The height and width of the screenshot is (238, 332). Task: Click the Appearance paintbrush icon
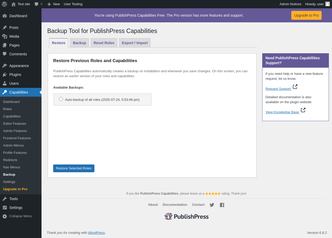[x=5, y=66]
